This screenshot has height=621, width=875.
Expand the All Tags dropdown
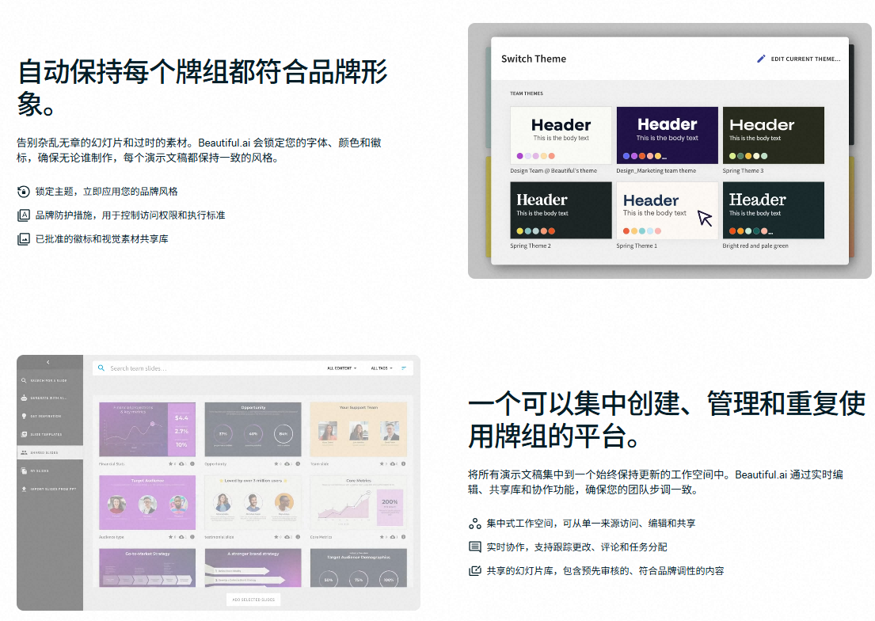coord(382,368)
